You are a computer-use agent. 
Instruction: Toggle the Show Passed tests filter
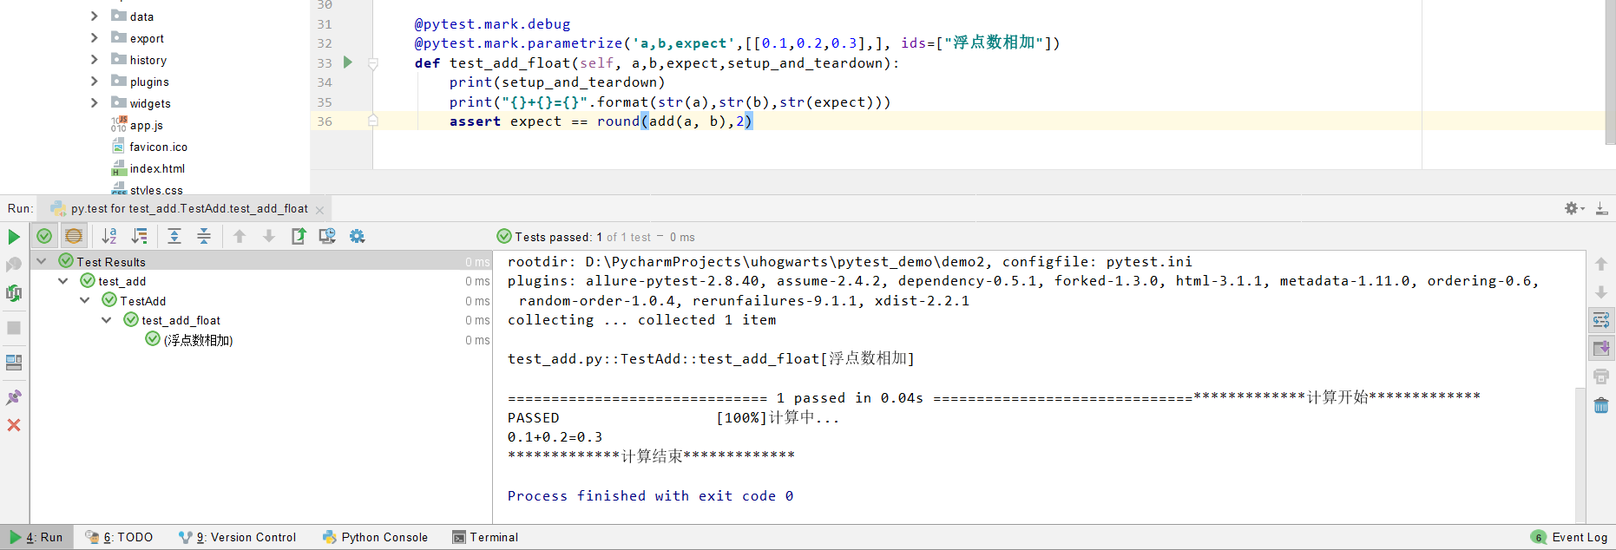(44, 236)
